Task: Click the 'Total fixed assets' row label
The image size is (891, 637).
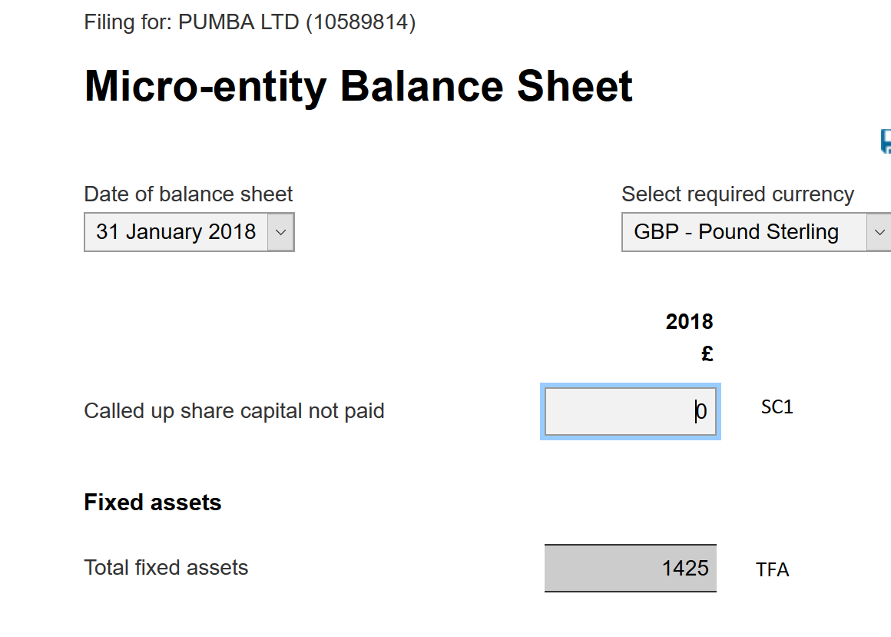Action: tap(166, 568)
